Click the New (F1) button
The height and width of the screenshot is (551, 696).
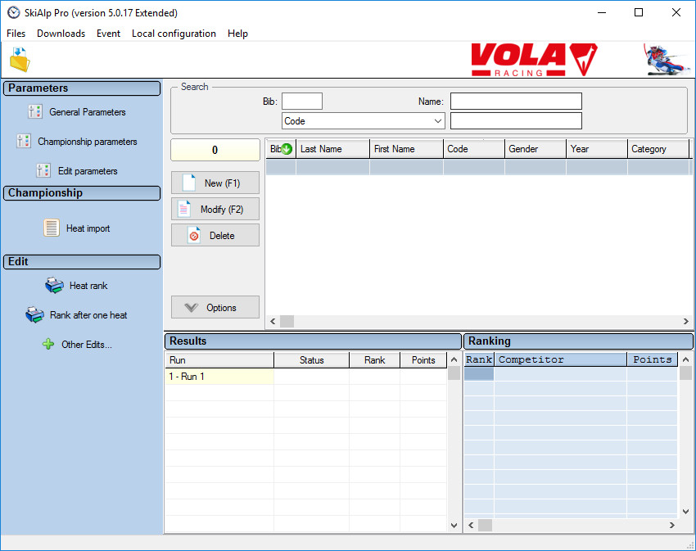point(215,183)
